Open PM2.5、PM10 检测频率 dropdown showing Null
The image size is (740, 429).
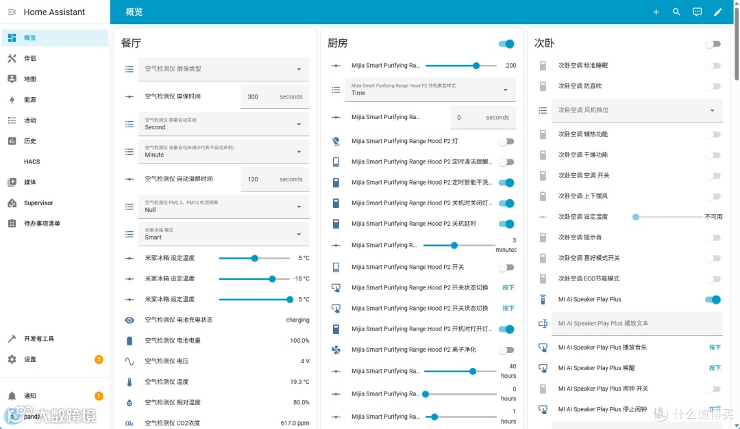223,207
